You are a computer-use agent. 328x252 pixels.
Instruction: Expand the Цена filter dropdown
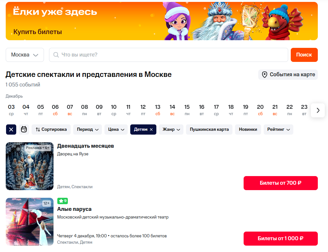(116, 130)
